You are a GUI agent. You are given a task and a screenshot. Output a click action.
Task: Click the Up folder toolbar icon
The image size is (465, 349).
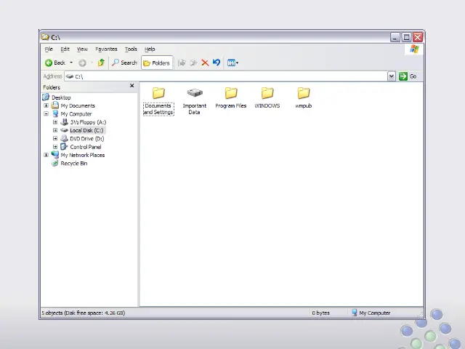coord(101,63)
